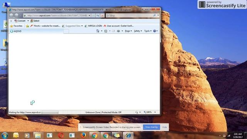The width and height of the screenshot is (247, 139).
Task: Open the Firefox taskbar icon
Action: 83,136
